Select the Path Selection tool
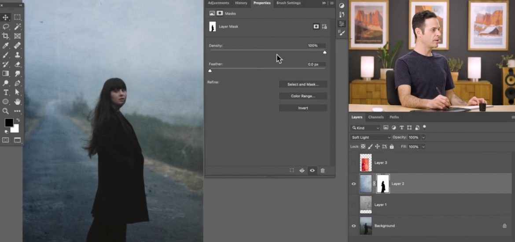 tap(18, 92)
